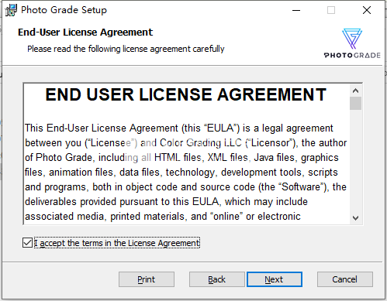Click the 'Photo Grade Setup' window title
387x301 pixels.
[x=64, y=10]
